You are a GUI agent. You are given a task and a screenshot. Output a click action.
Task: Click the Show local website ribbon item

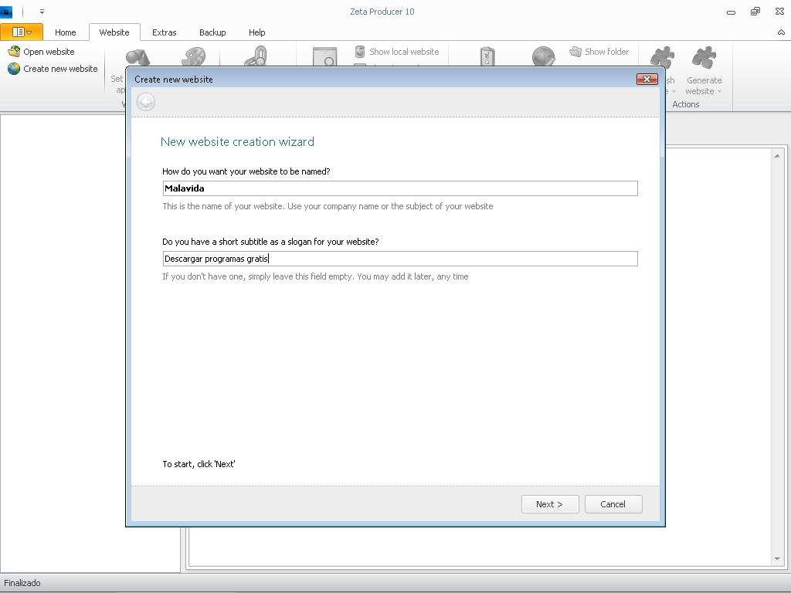pos(397,52)
